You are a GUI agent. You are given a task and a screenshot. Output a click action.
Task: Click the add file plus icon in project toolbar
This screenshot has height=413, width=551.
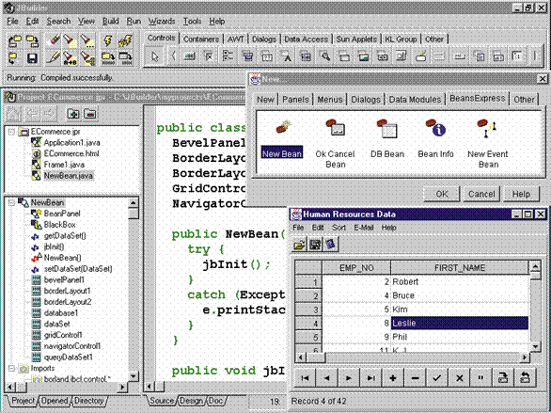[73, 114]
